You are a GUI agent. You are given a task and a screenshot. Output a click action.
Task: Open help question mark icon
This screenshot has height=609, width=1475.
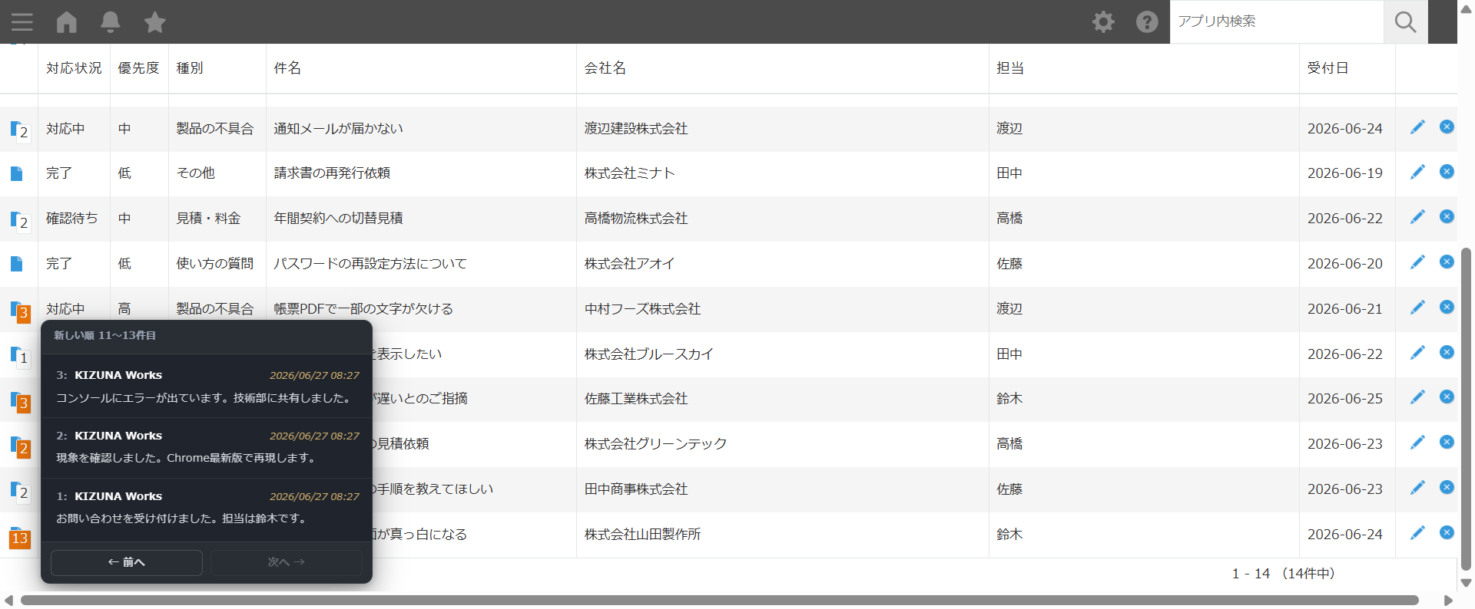click(x=1147, y=21)
